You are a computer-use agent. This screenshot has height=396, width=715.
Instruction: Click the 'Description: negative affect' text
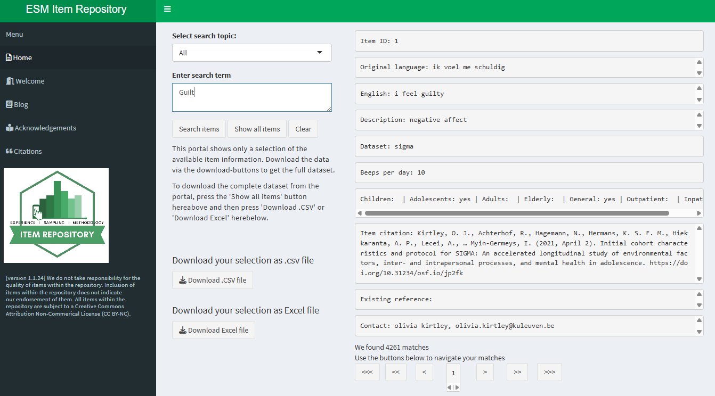[x=413, y=120]
